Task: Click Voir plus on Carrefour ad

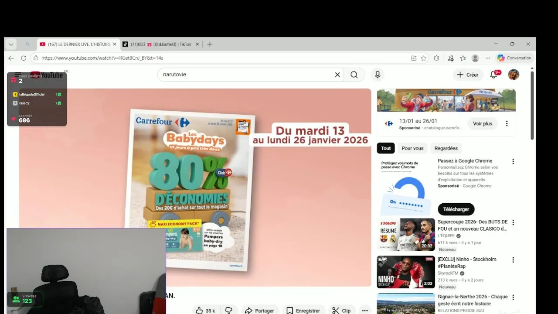Action: pos(483,124)
